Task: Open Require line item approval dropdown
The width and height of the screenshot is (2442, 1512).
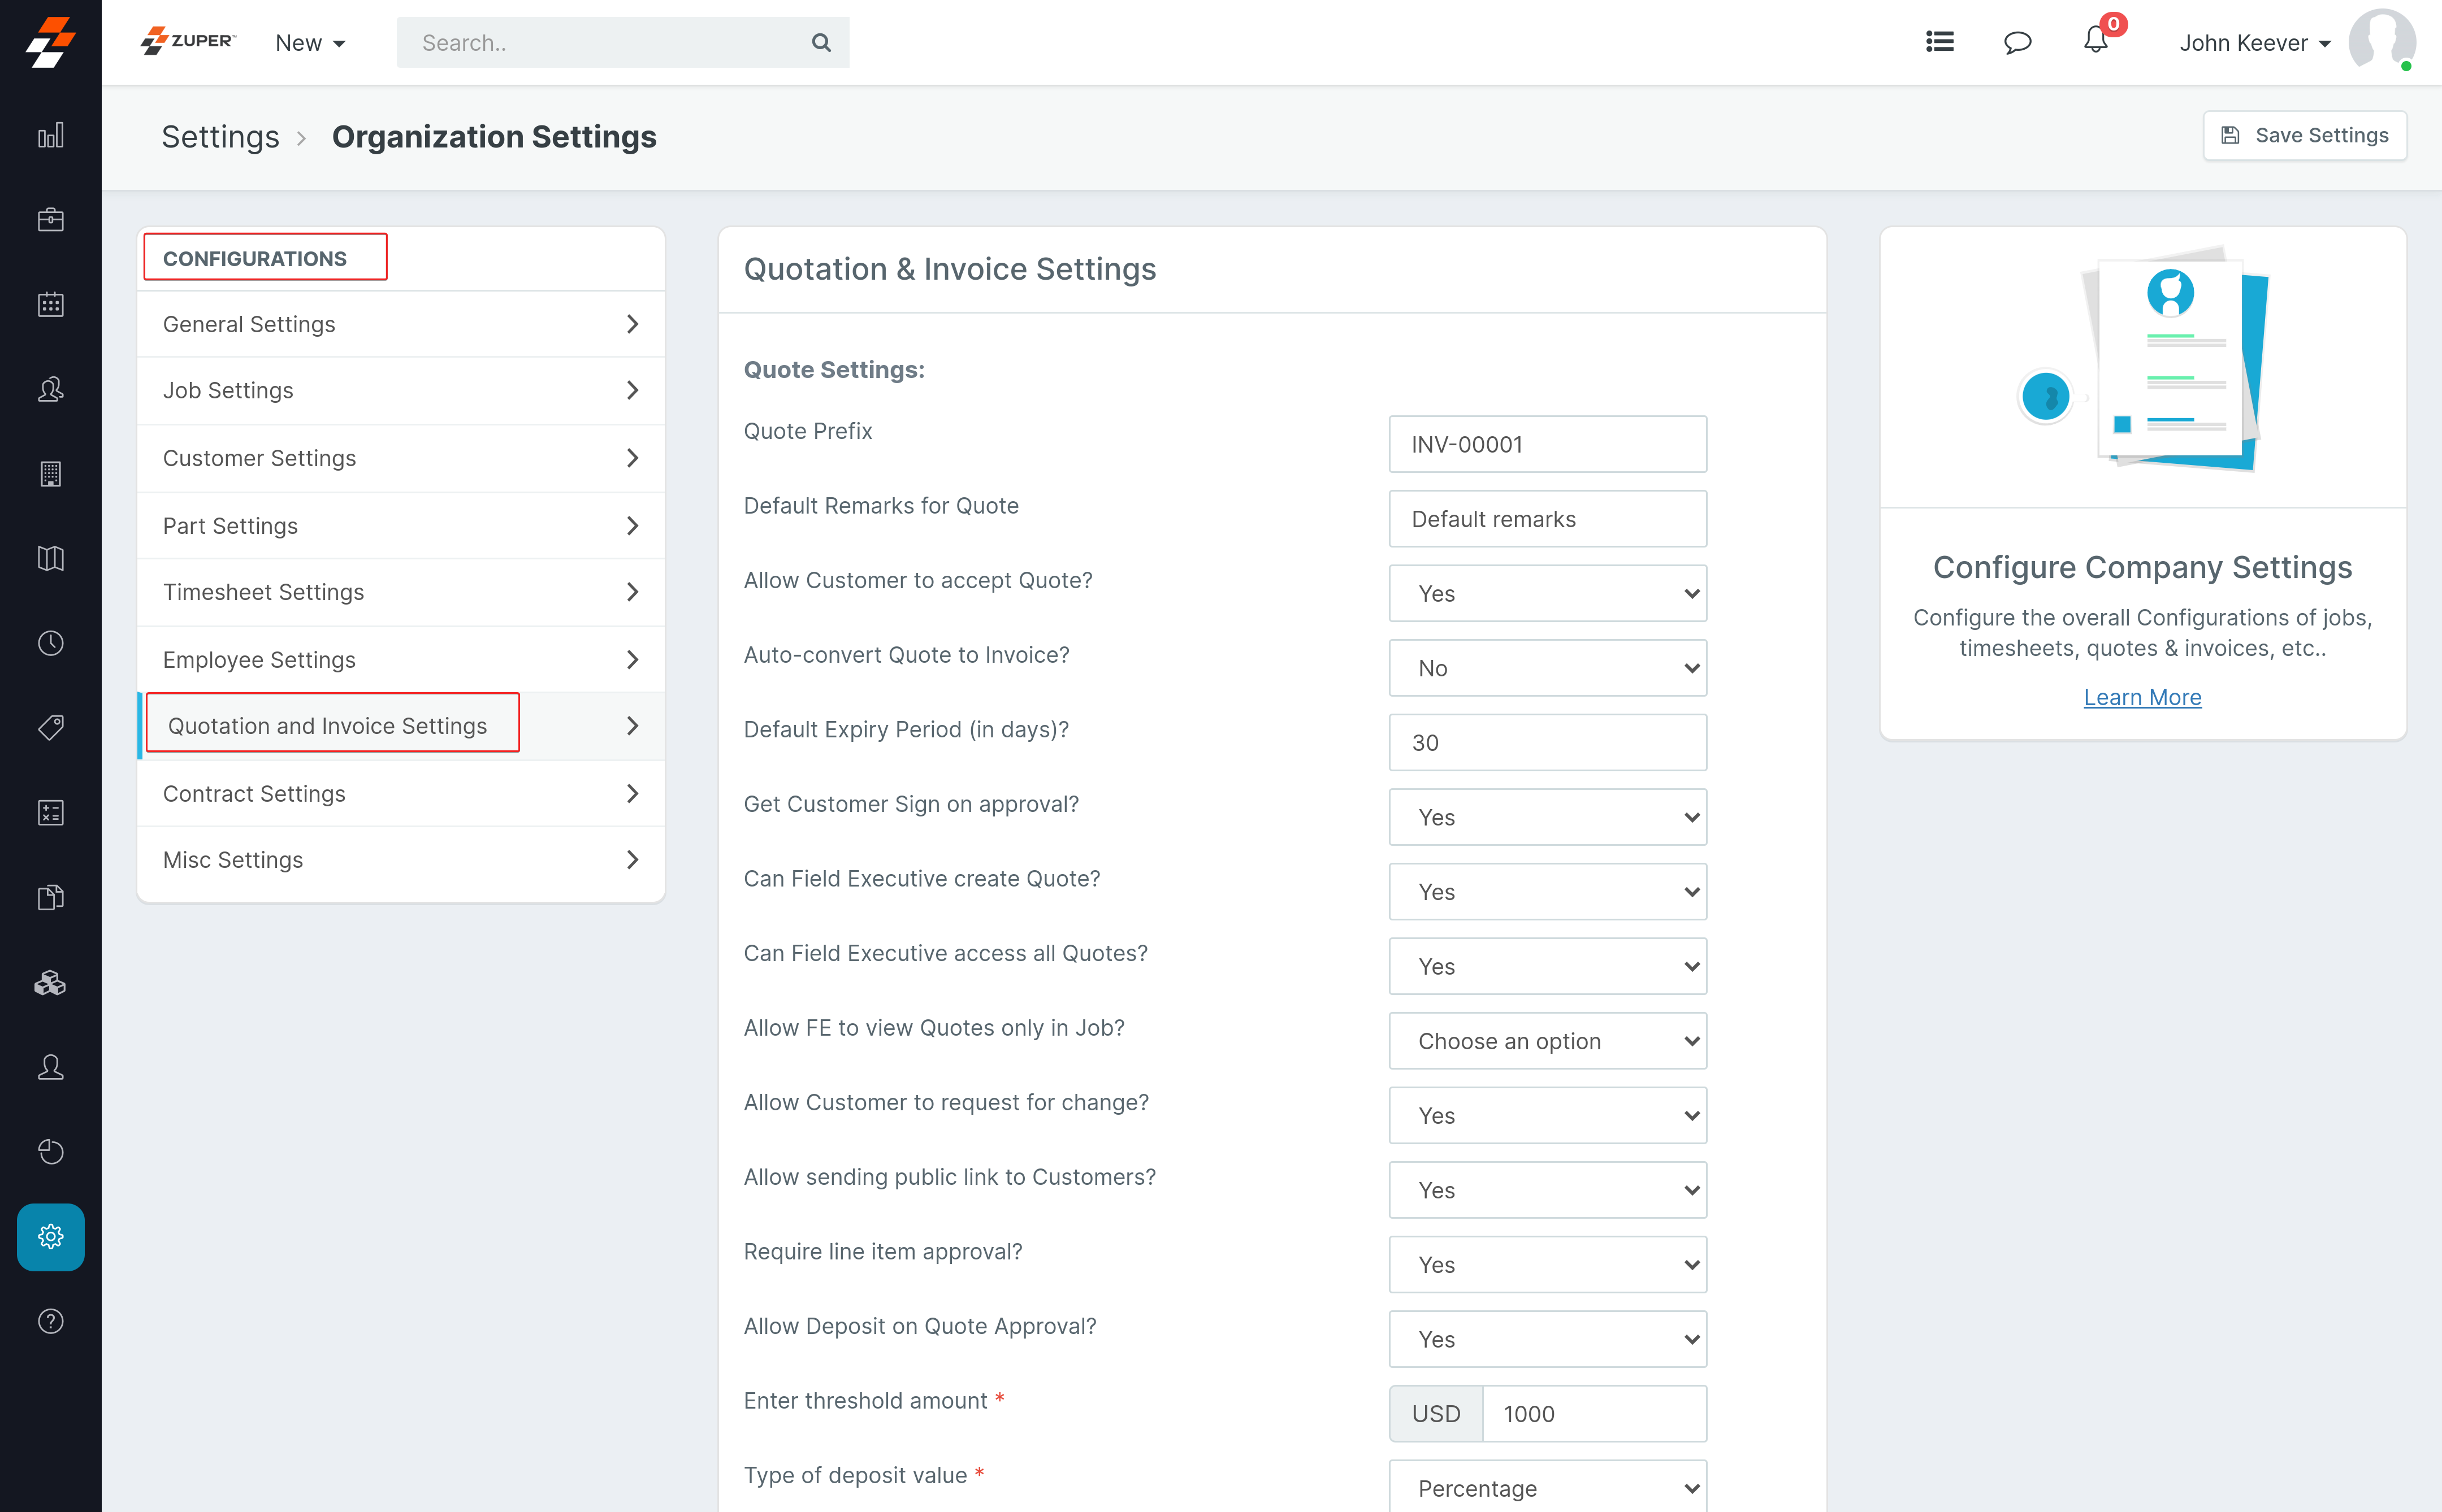Action: pos(1547,1264)
